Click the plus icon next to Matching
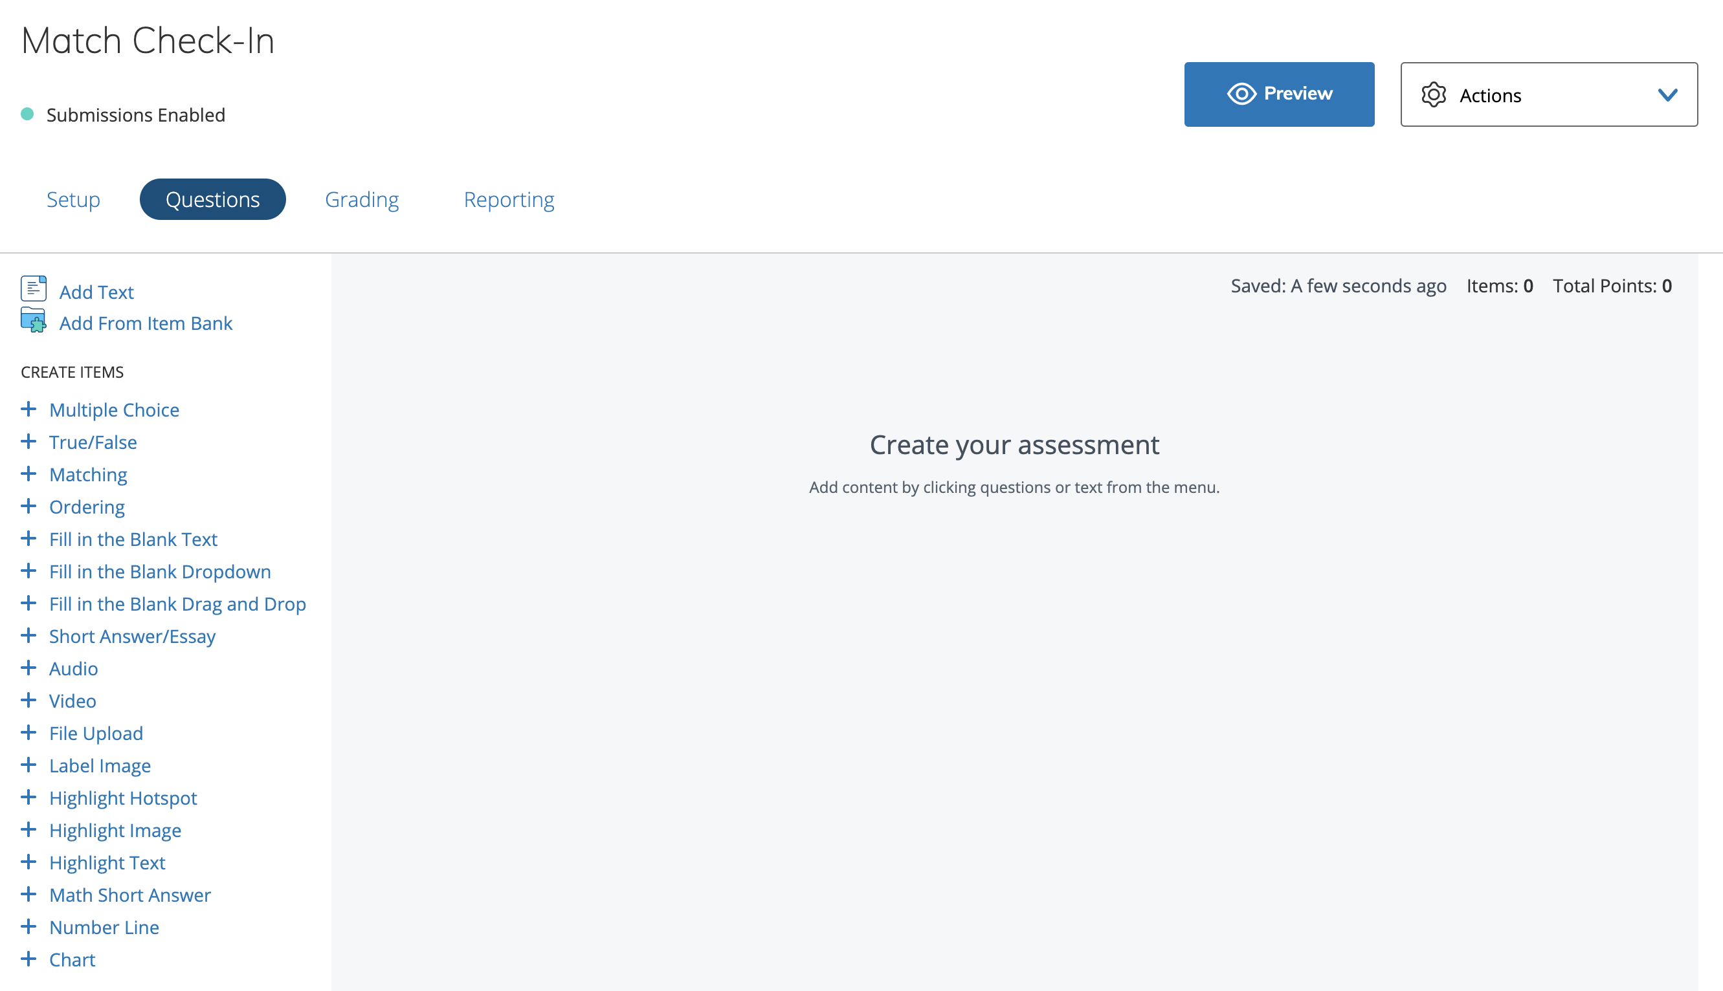1723x991 pixels. point(28,474)
